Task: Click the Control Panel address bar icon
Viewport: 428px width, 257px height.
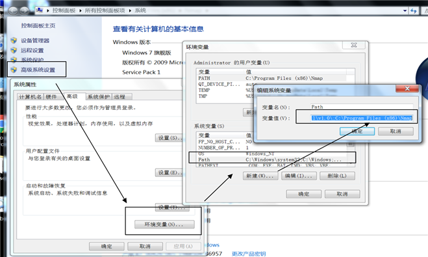Action: [40, 10]
